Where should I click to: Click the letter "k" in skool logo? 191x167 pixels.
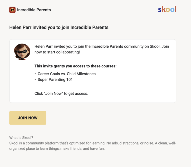[x=163, y=9]
